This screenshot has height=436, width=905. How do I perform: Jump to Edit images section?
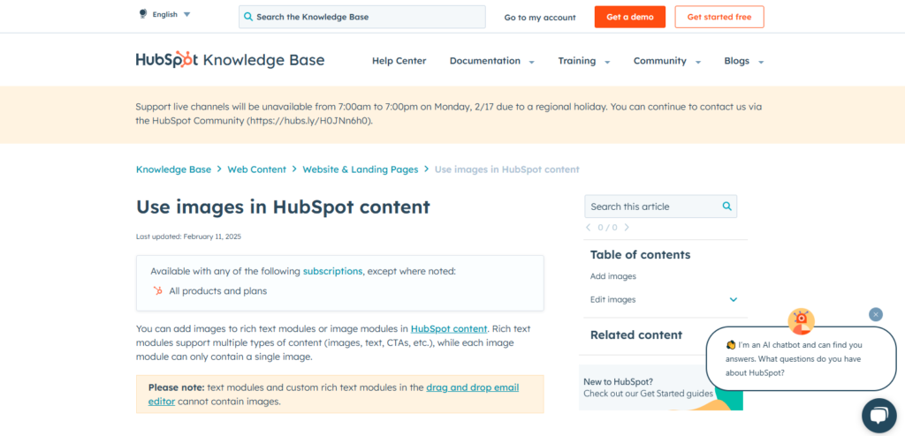click(x=613, y=299)
